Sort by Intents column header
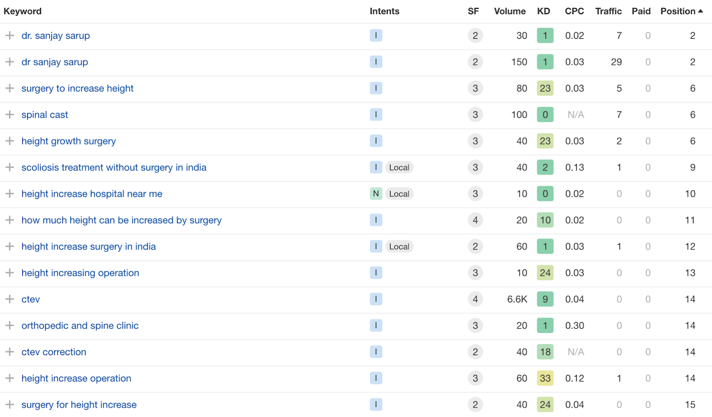 click(384, 11)
